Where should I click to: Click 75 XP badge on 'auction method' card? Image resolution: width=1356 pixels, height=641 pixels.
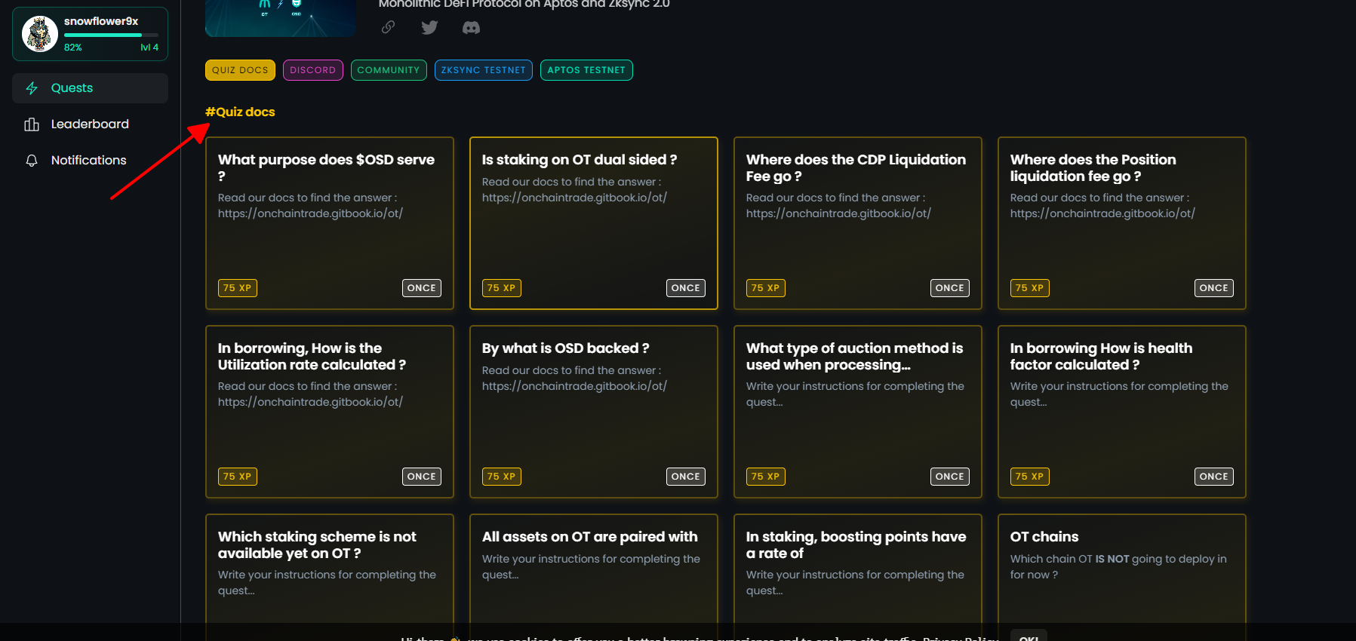click(x=766, y=477)
